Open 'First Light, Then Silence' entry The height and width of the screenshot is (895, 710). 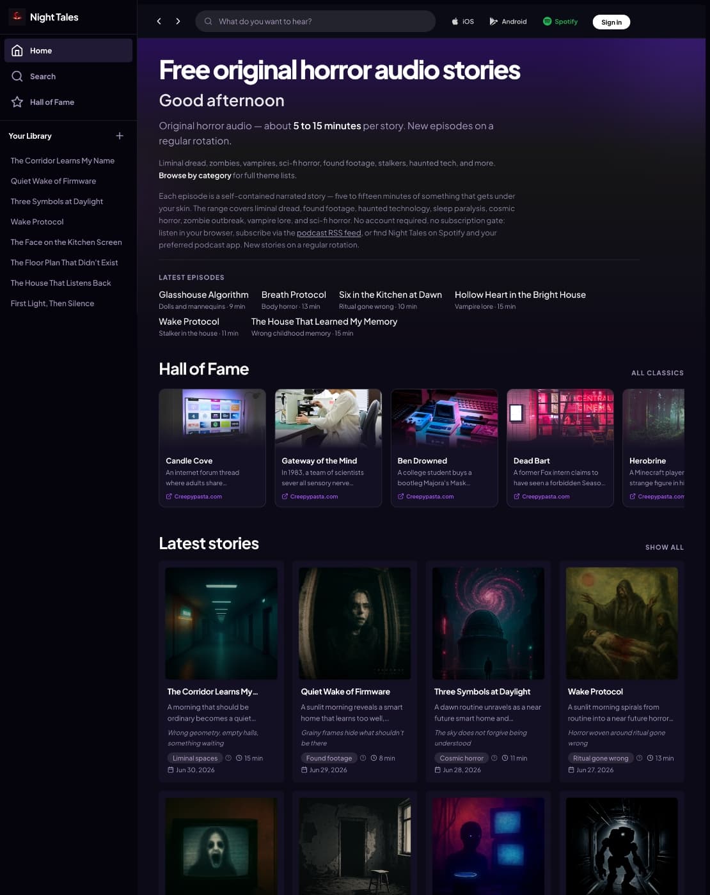52,304
